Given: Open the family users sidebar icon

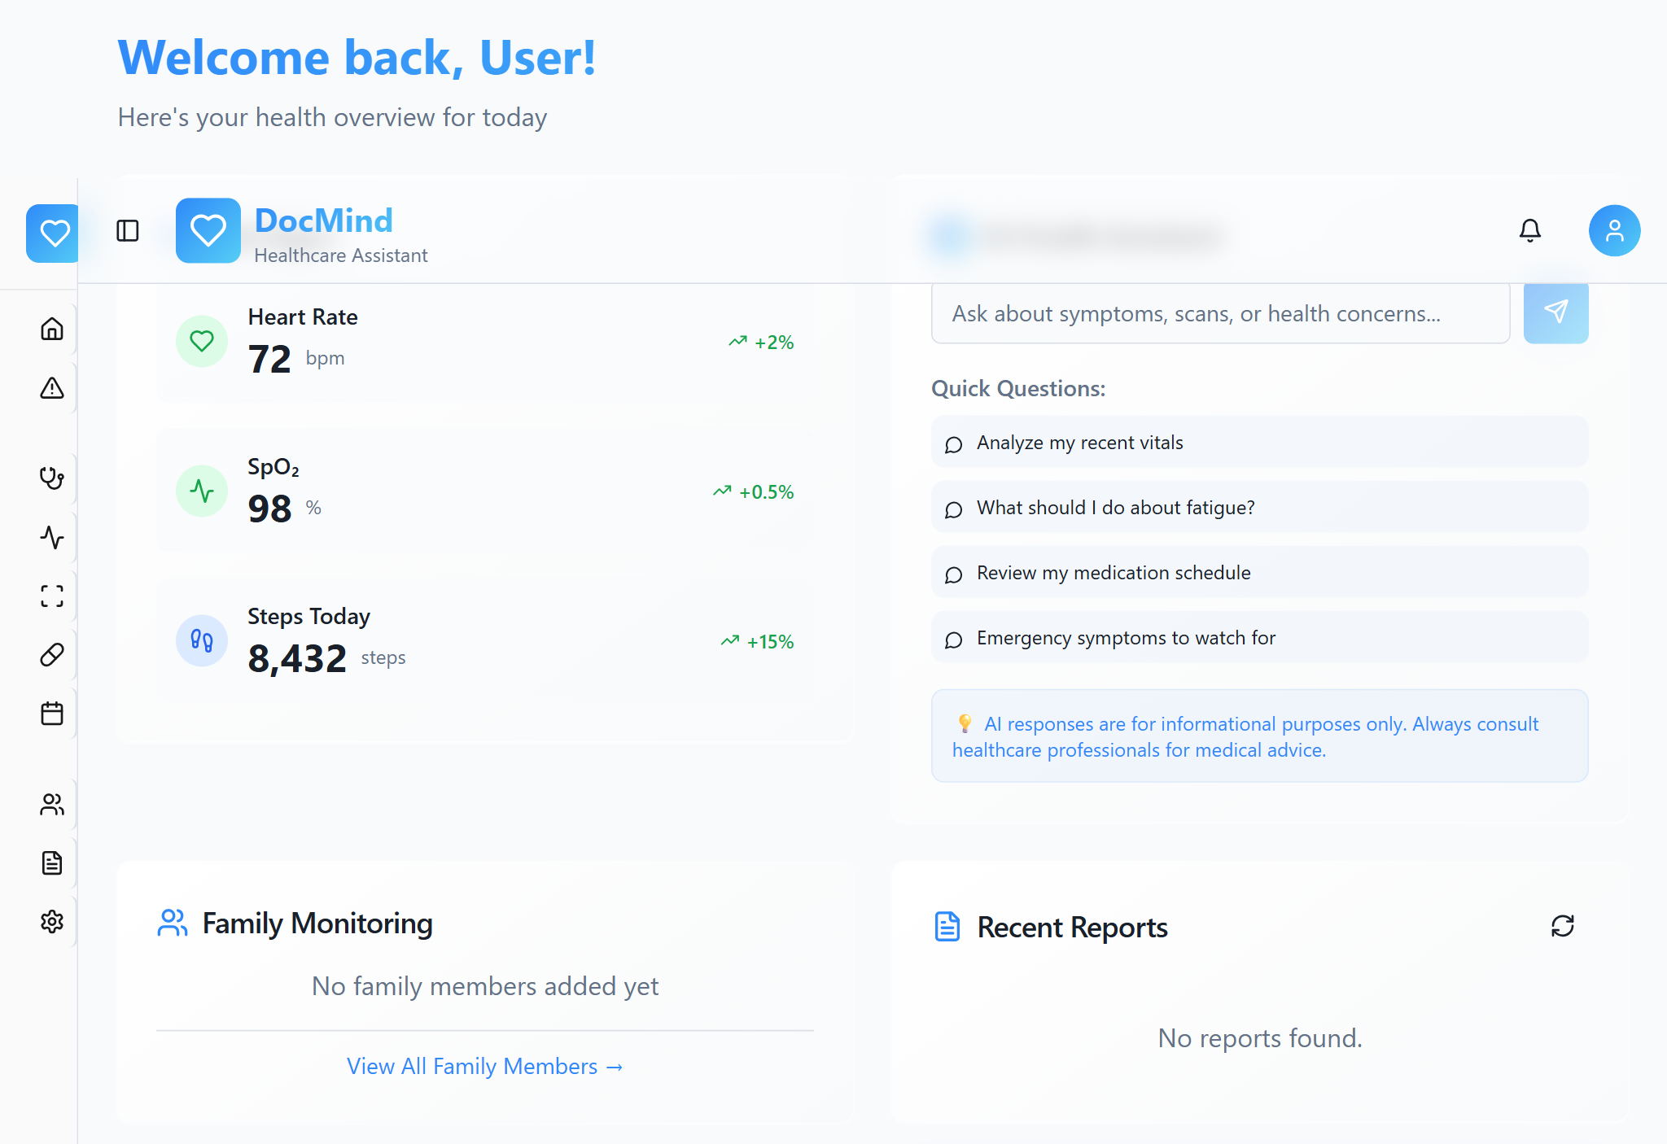Looking at the screenshot, I should point(52,805).
